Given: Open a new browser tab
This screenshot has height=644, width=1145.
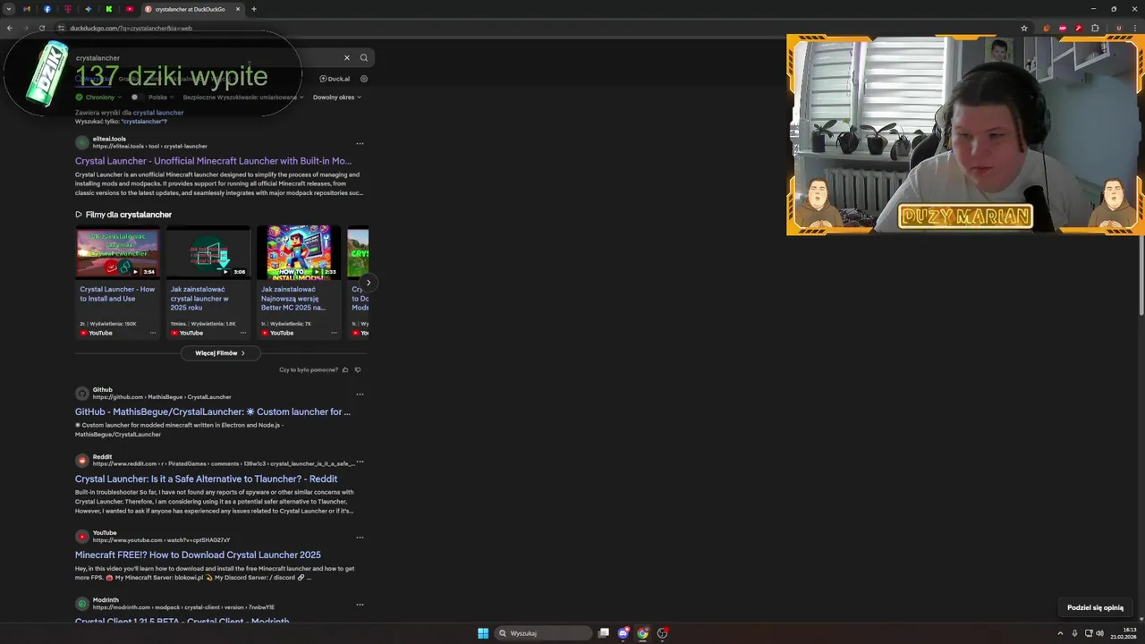Looking at the screenshot, I should tap(254, 9).
